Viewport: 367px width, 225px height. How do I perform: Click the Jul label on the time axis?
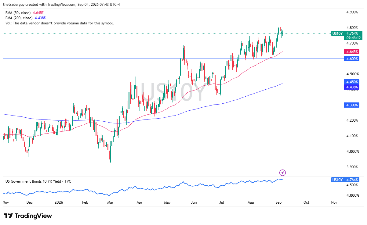point(222,202)
